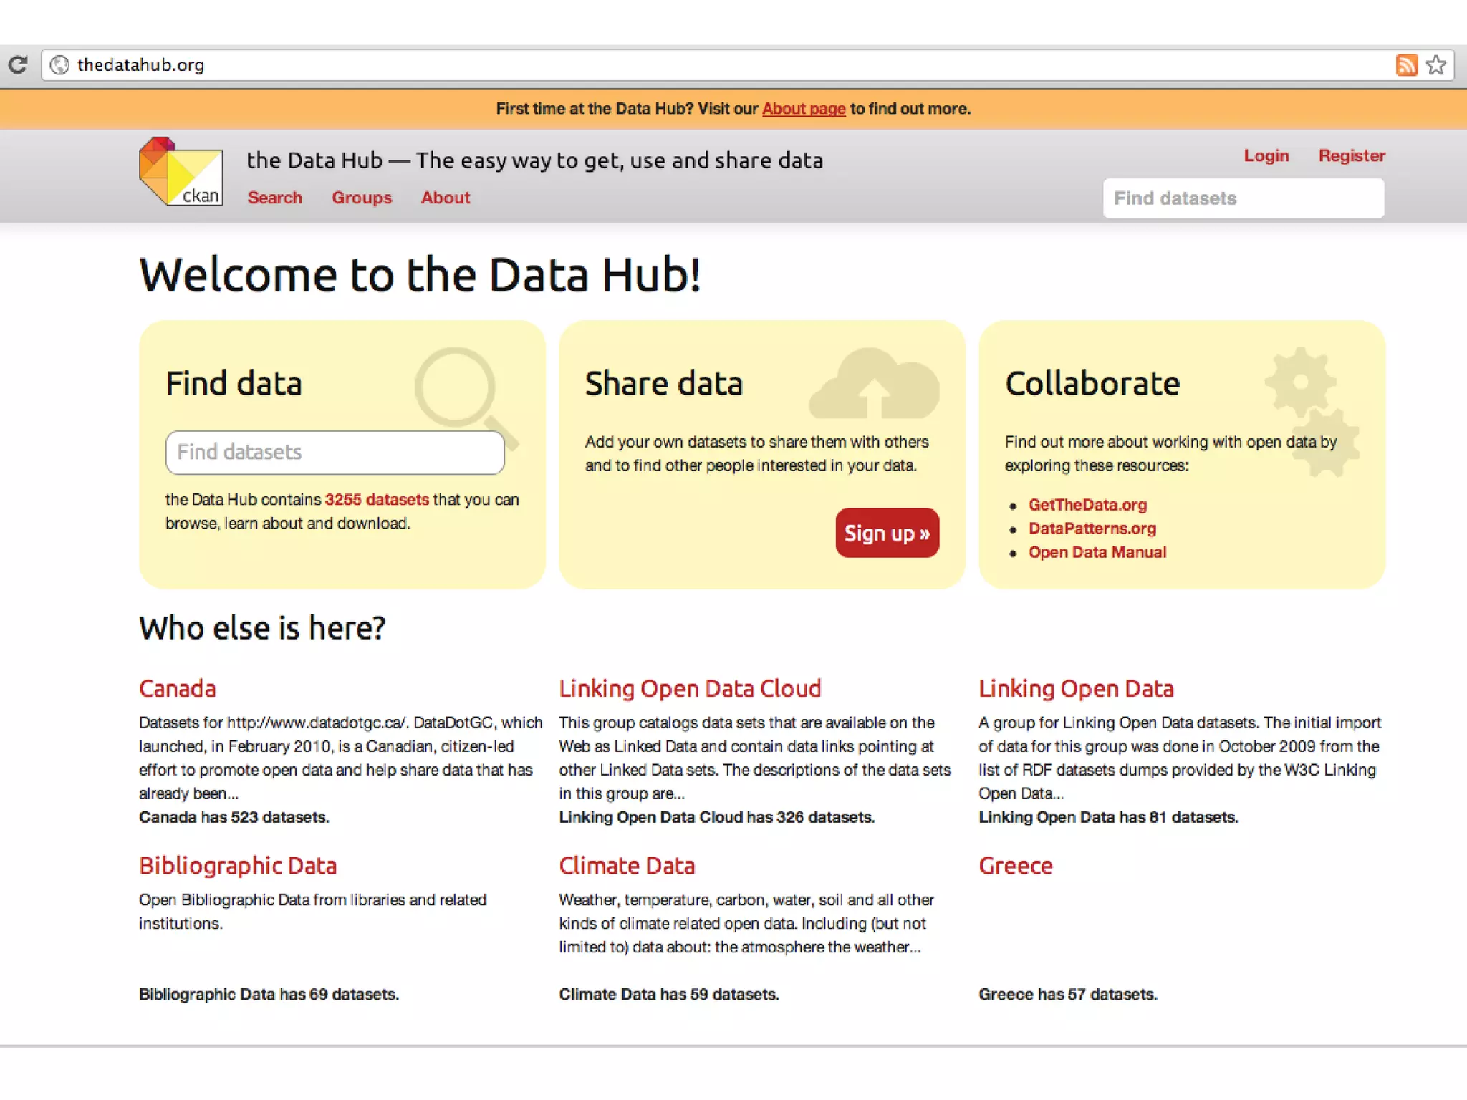Open the Groups menu item
The height and width of the screenshot is (1100, 1467).
click(361, 198)
